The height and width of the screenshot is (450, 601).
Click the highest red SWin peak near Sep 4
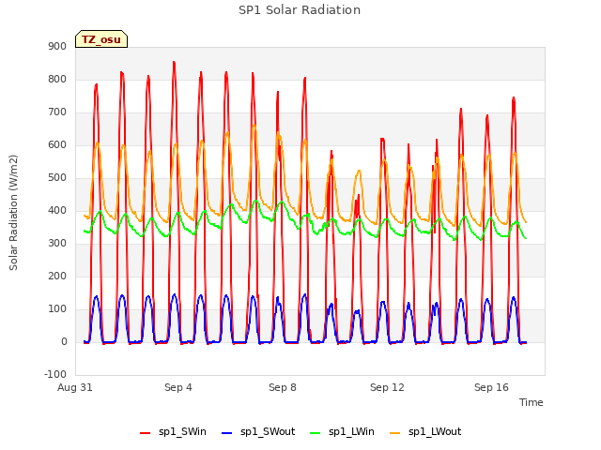click(x=174, y=62)
